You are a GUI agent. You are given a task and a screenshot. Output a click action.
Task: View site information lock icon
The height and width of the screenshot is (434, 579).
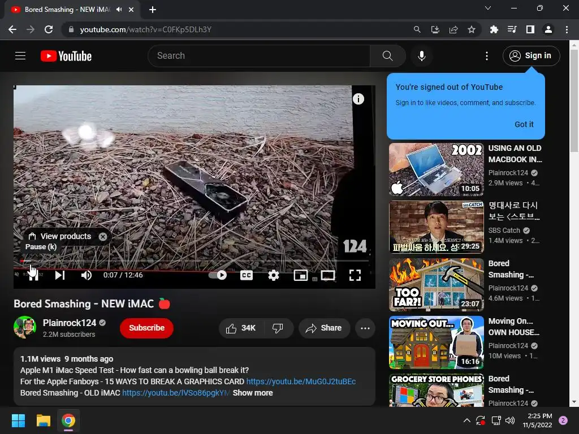click(71, 29)
